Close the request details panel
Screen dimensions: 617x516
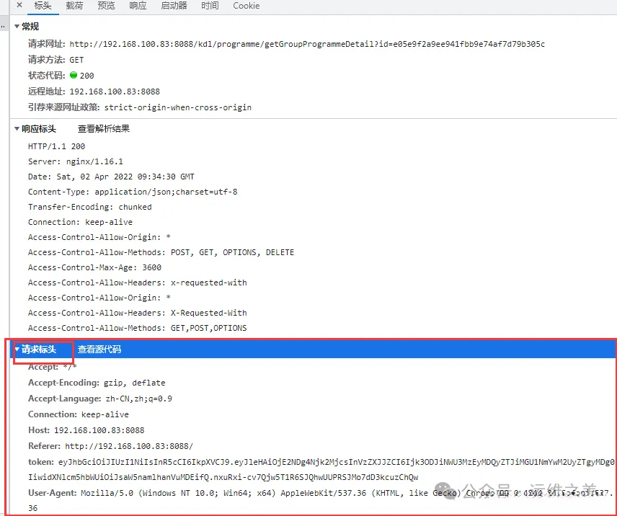point(19,6)
